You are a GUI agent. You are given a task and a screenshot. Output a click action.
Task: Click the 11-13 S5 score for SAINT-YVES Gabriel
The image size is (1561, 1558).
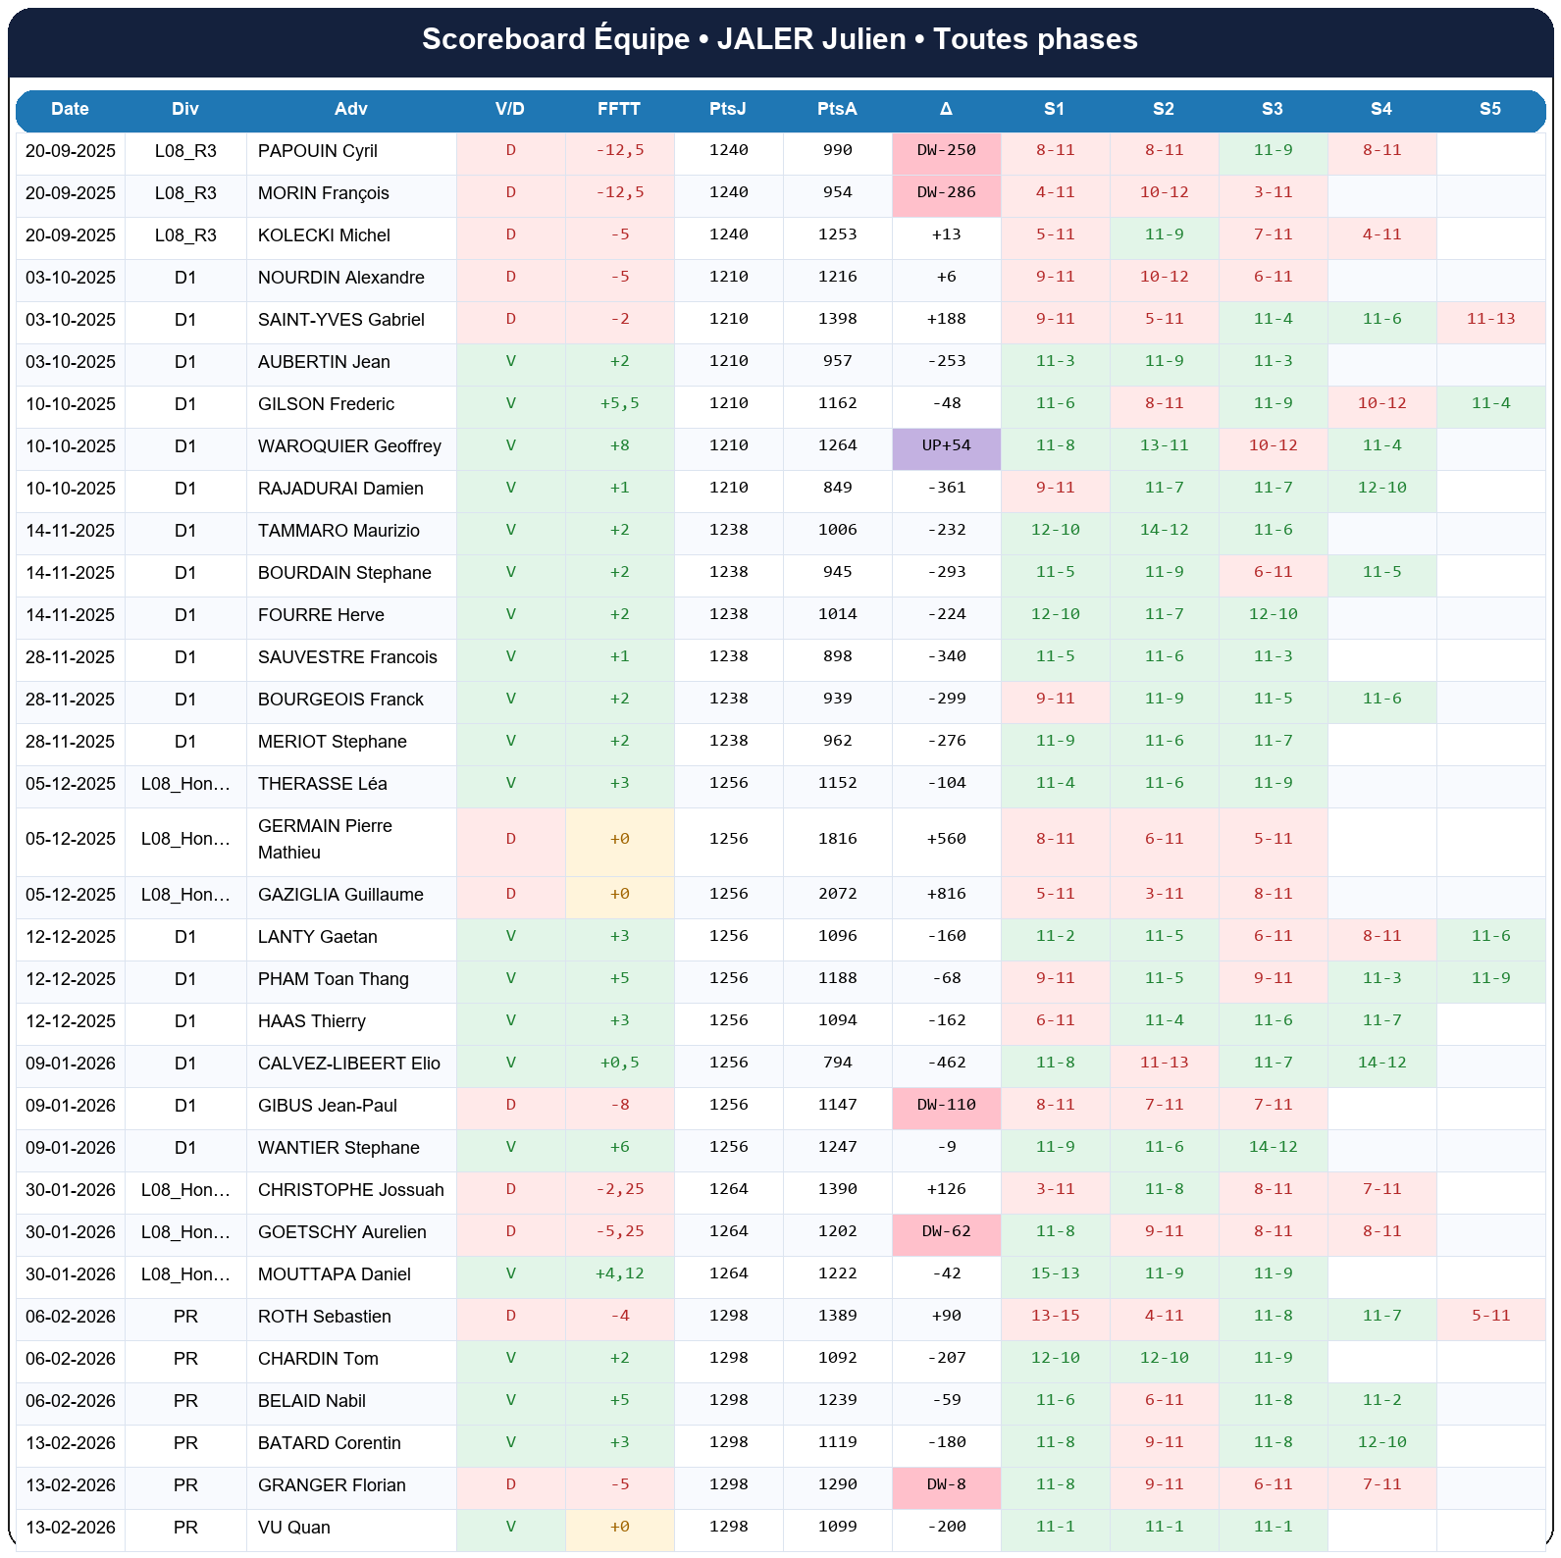1489,319
